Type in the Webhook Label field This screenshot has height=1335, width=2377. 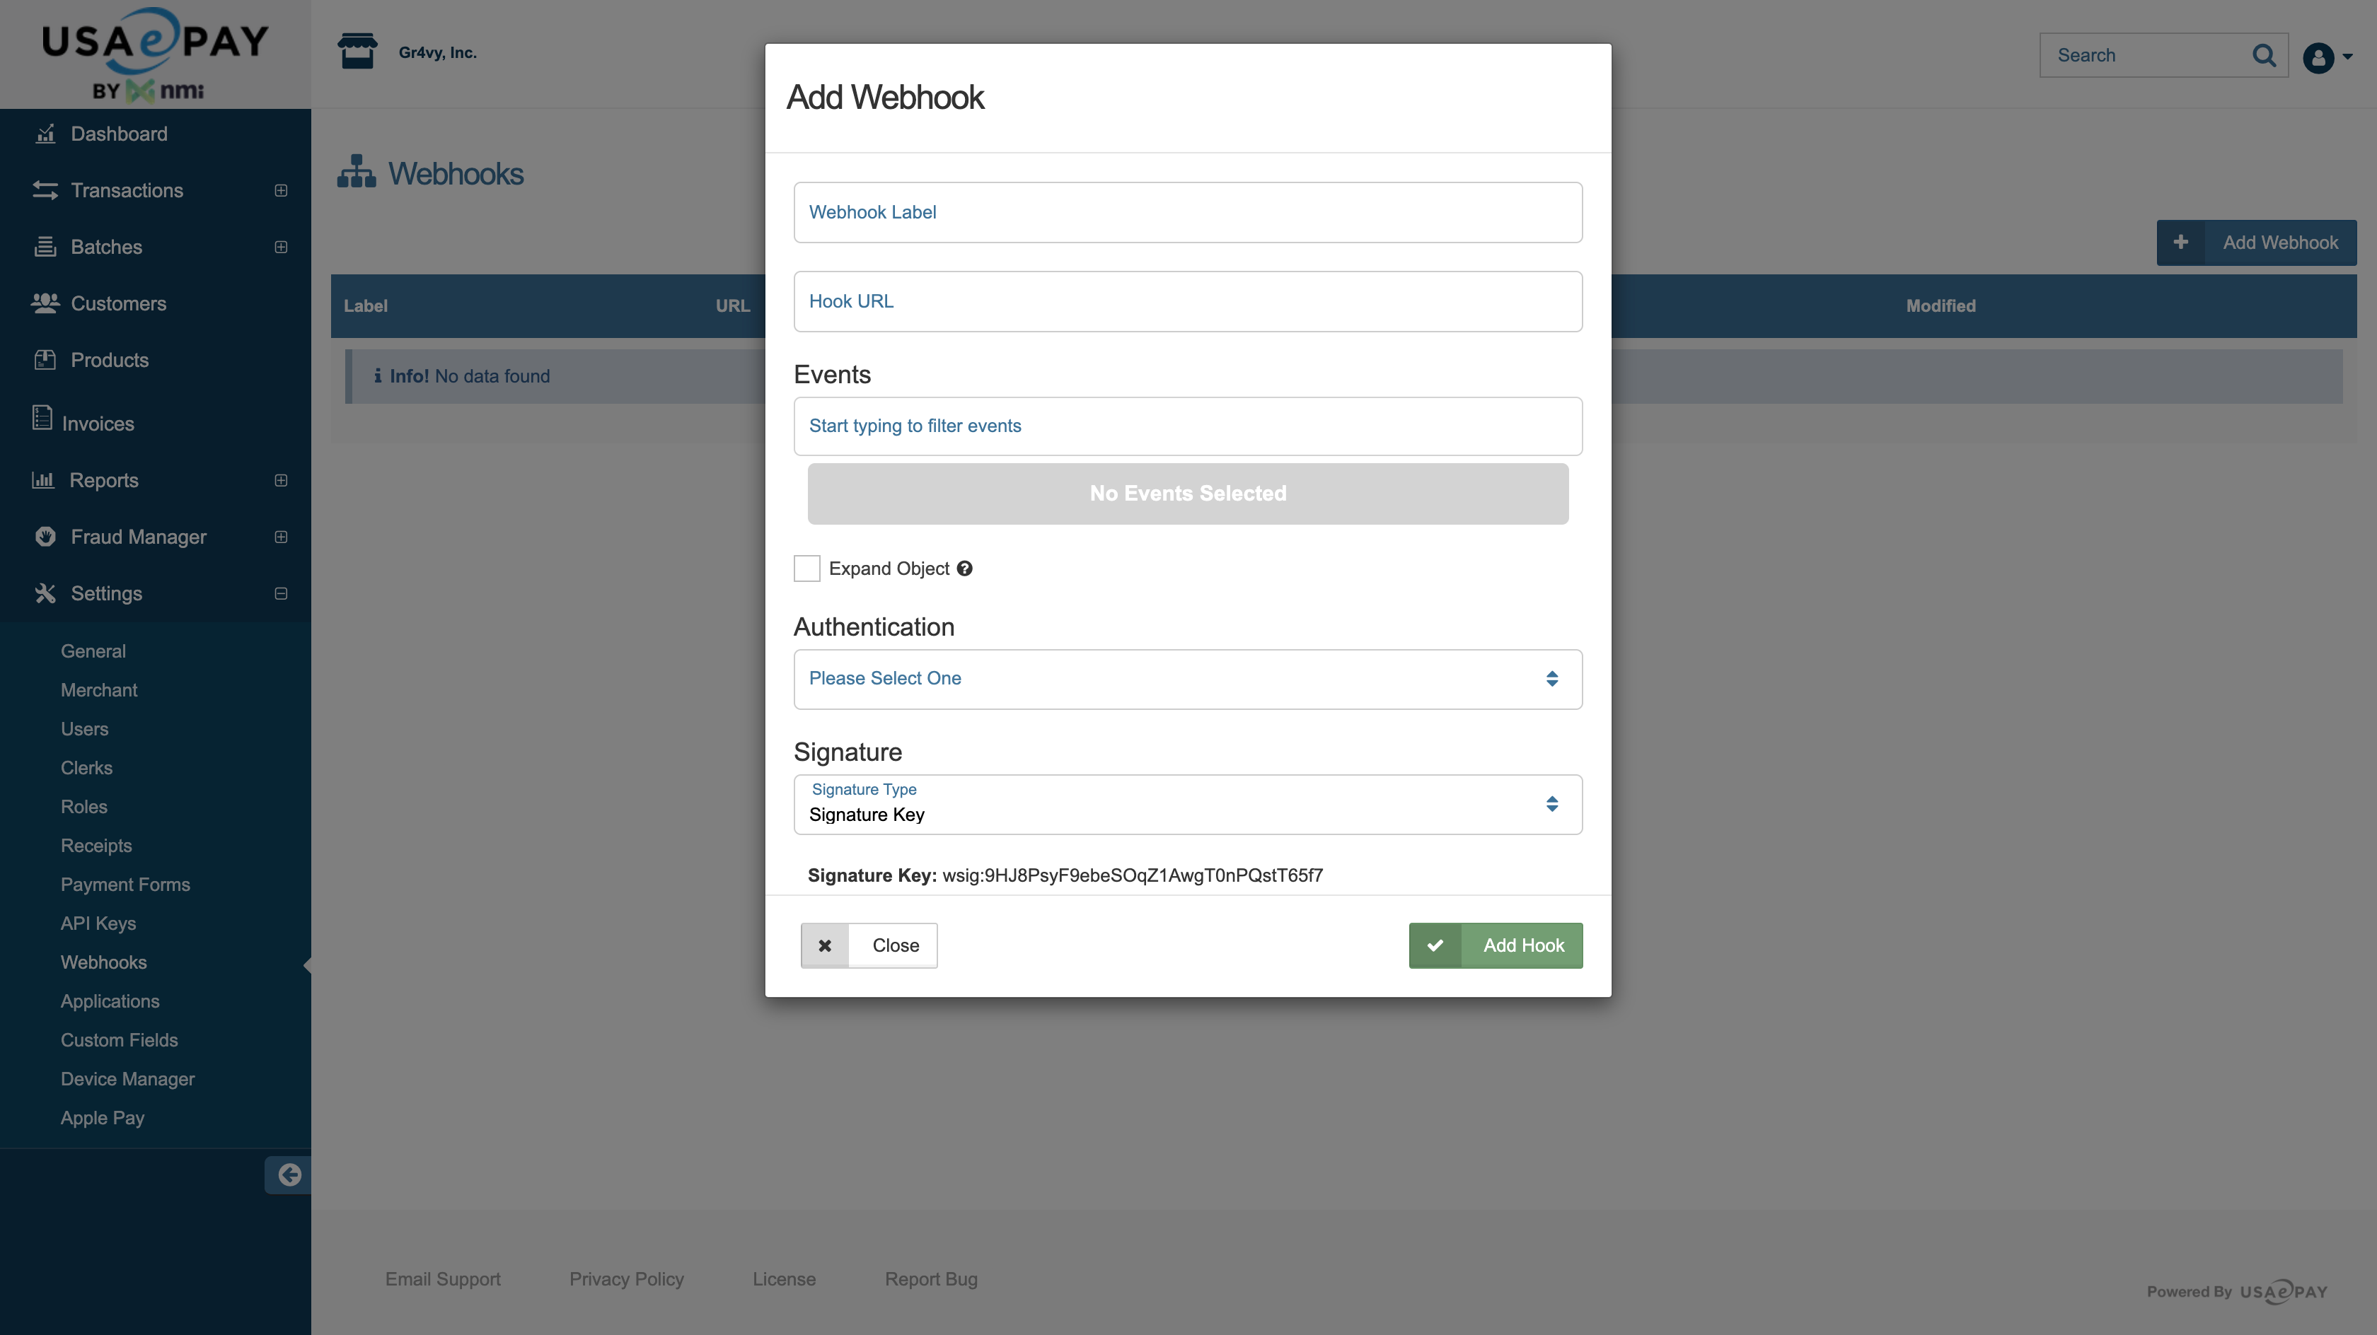(1188, 212)
